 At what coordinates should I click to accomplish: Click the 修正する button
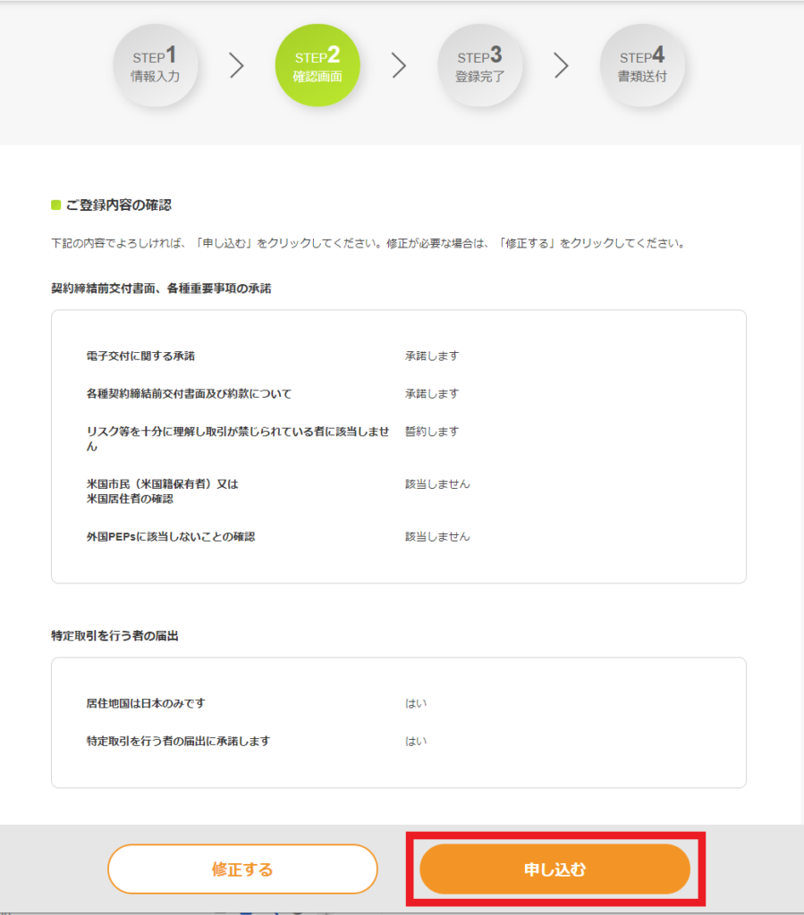click(x=242, y=869)
